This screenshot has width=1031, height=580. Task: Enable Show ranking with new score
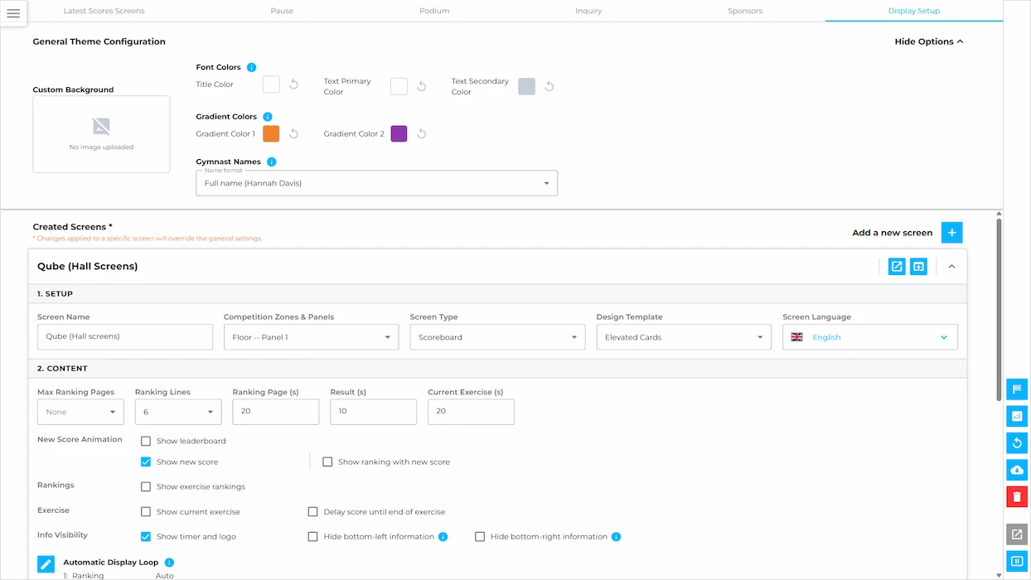coord(327,462)
